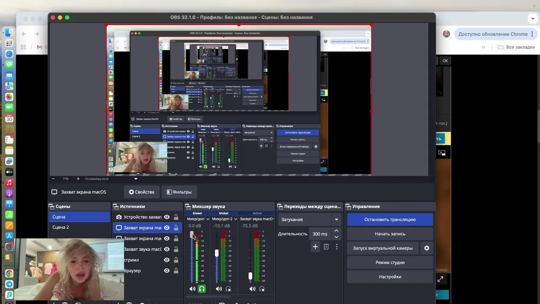This screenshot has width=540, height=304.
Task: Open Music app from the macOS Dock
Action: (9, 183)
